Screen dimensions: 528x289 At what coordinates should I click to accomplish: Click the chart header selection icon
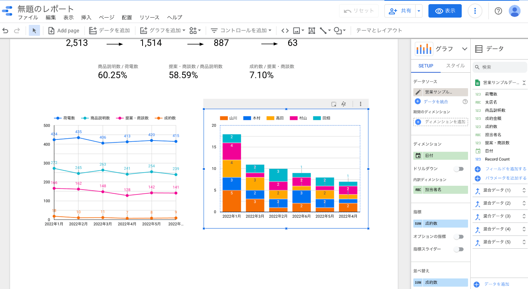point(334,104)
